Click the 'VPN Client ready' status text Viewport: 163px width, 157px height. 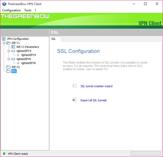(18, 154)
